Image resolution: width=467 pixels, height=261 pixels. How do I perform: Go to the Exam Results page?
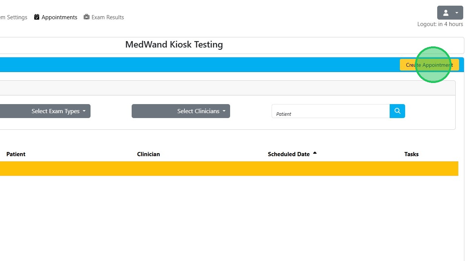108,17
